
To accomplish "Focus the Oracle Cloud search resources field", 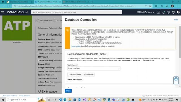I will pos(77,12).
